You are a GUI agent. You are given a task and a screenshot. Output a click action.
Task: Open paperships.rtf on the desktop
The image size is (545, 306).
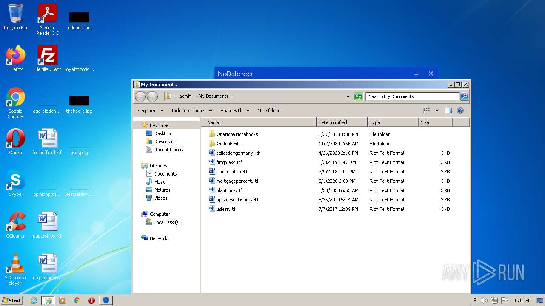47,225
